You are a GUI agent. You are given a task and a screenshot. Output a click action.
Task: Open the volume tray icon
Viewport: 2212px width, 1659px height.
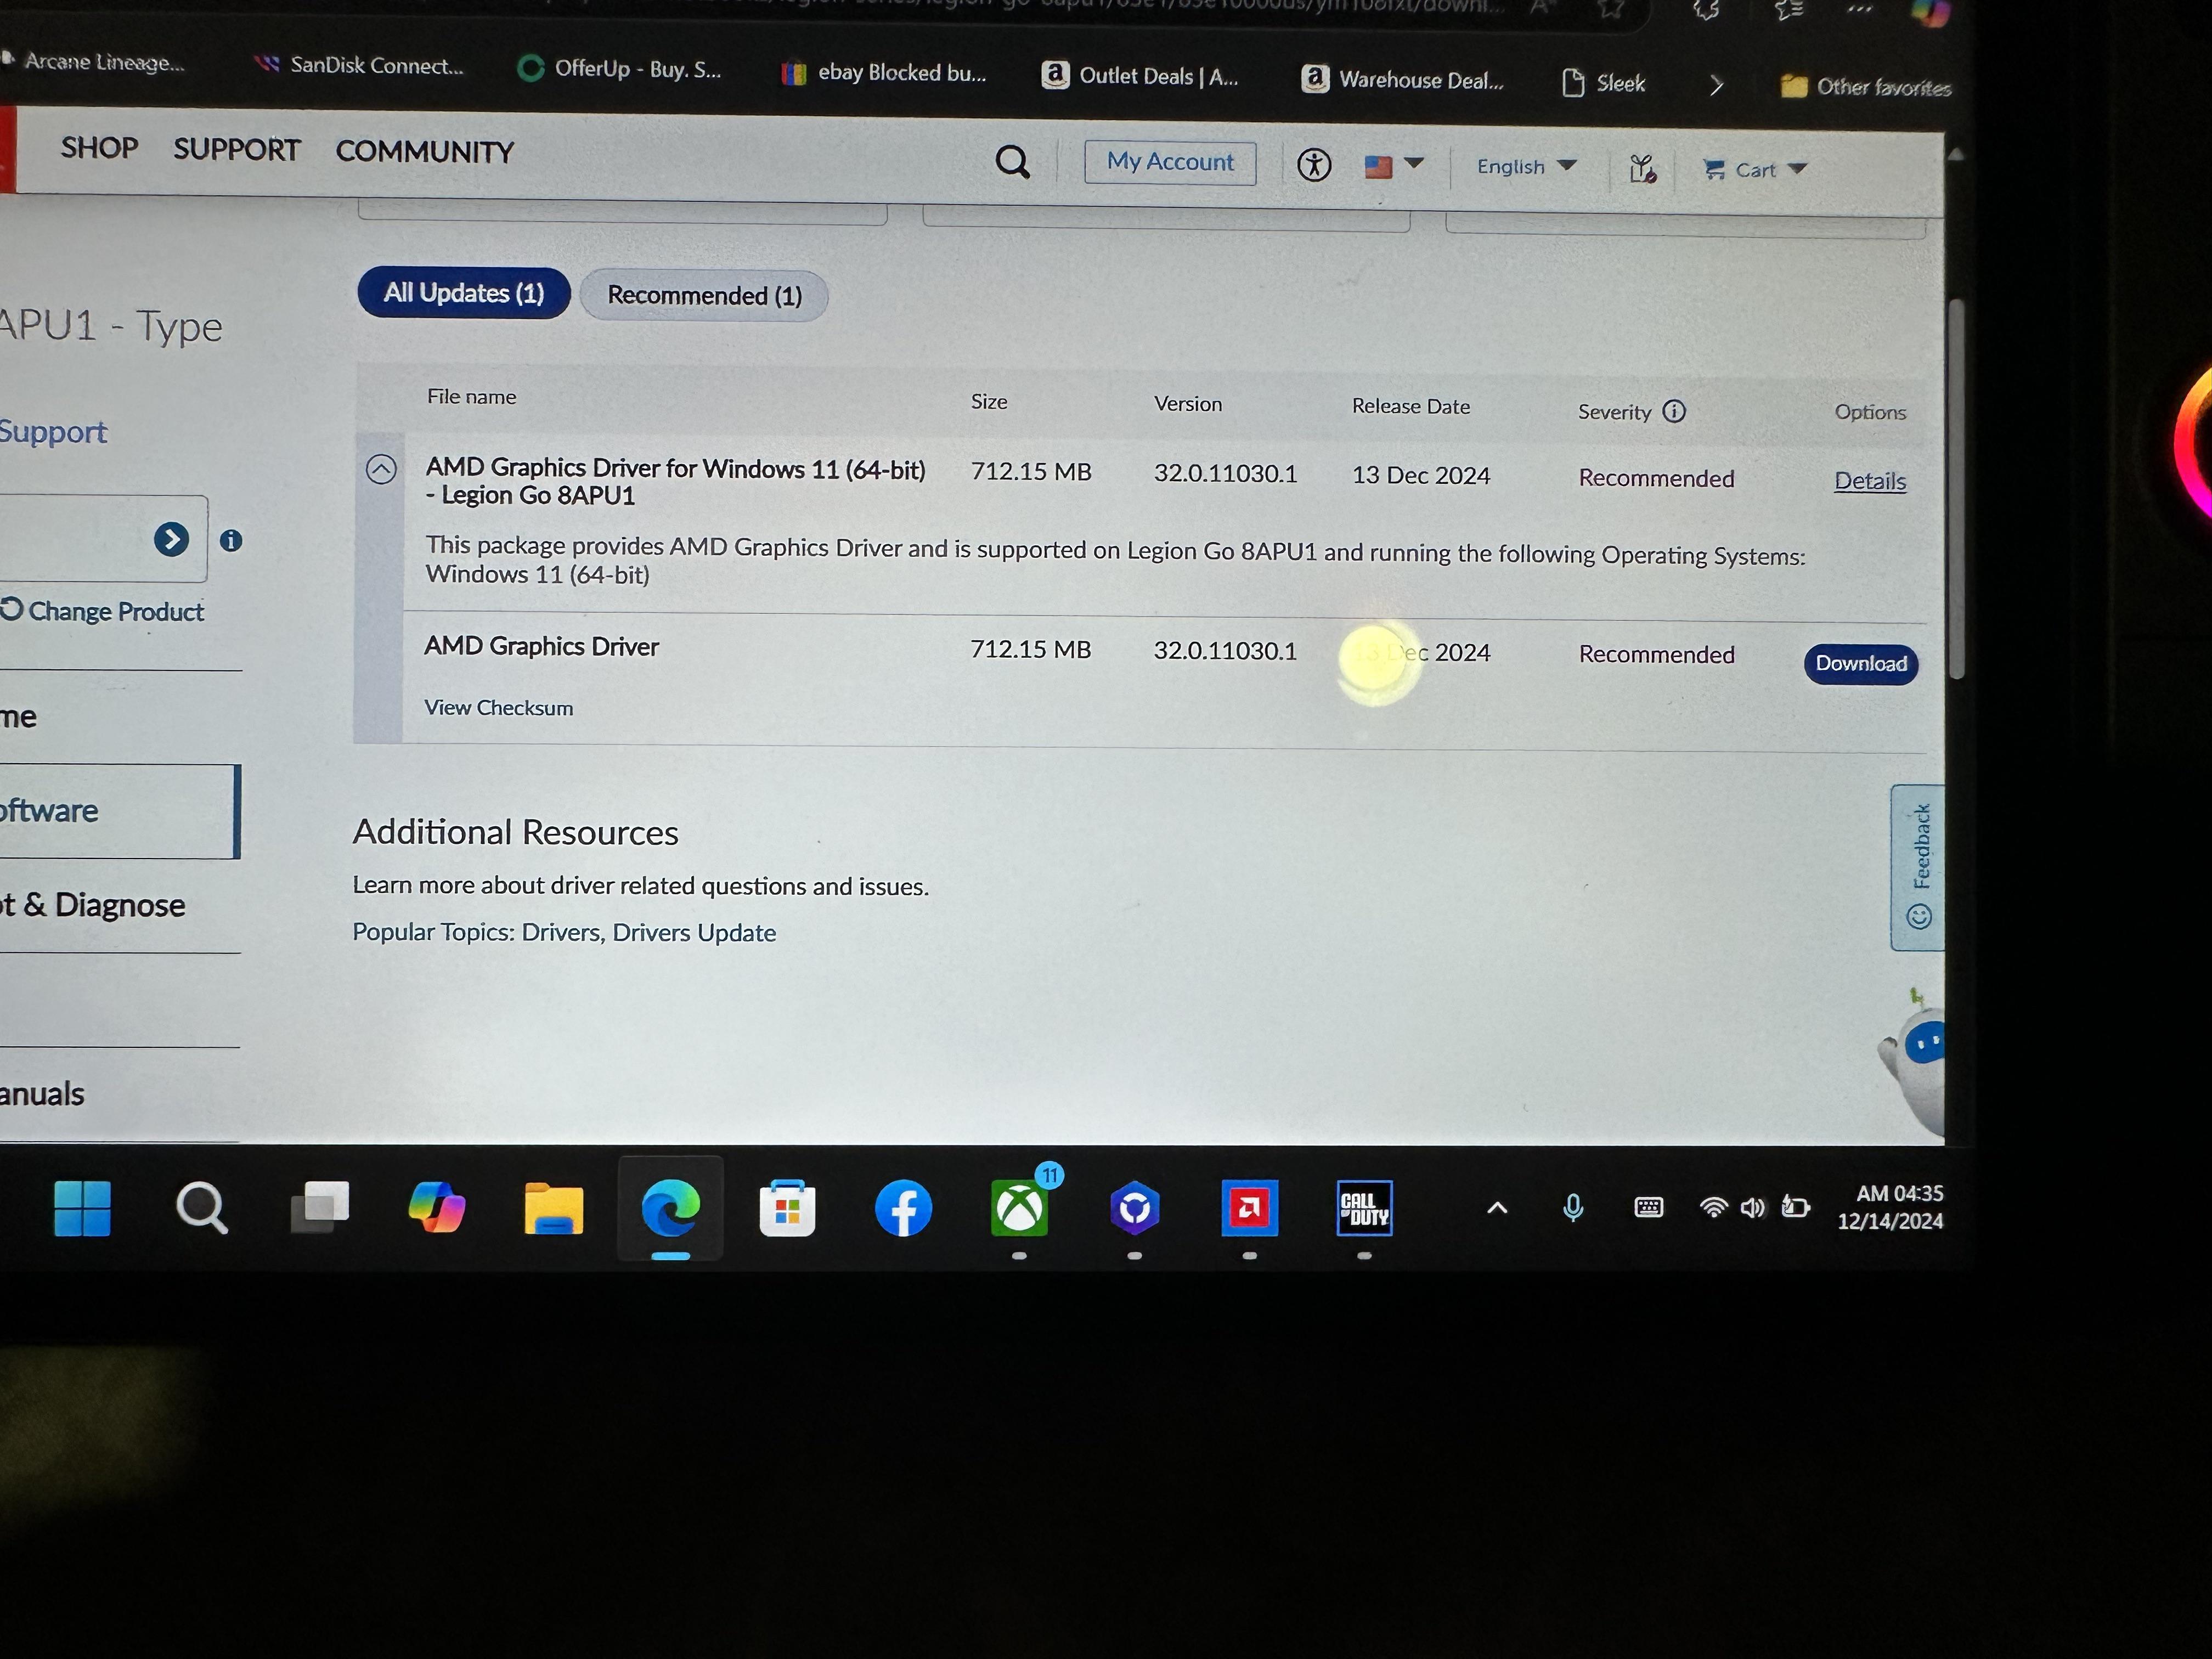(1752, 1208)
